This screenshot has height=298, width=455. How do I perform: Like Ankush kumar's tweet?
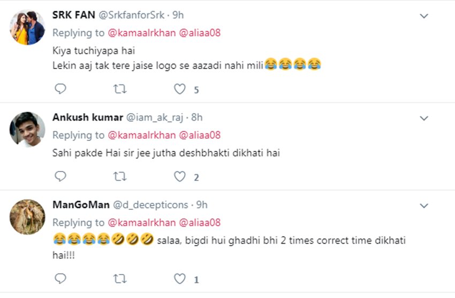click(x=180, y=176)
